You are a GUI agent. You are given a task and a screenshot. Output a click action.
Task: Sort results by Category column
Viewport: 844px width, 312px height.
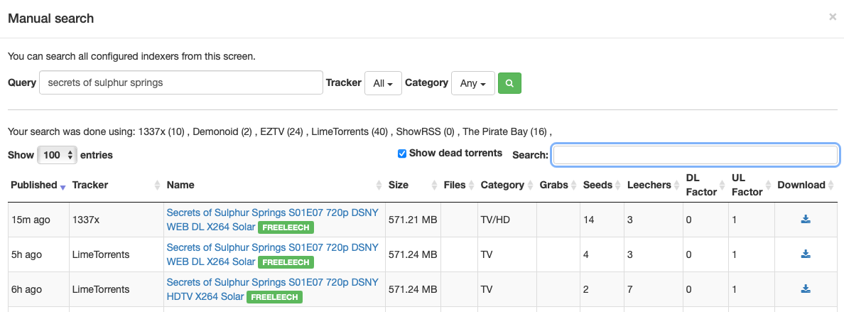pyautogui.click(x=502, y=185)
